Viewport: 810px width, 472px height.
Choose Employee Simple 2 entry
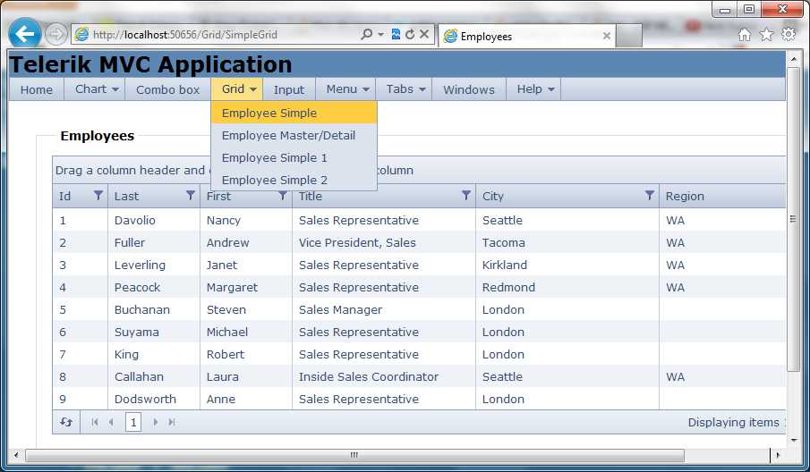pos(294,180)
